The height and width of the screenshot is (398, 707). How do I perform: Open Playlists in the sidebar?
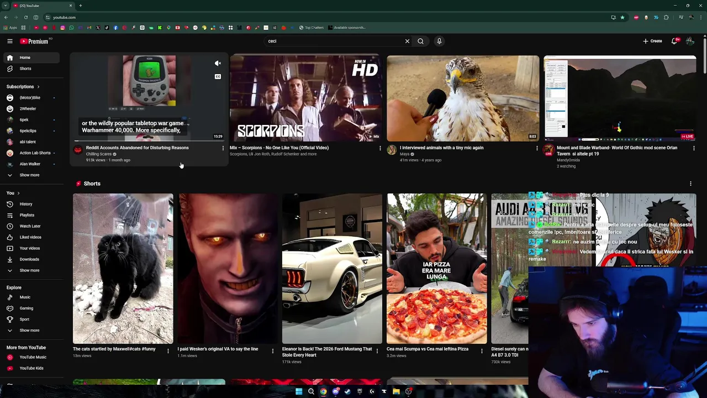pyautogui.click(x=31, y=215)
